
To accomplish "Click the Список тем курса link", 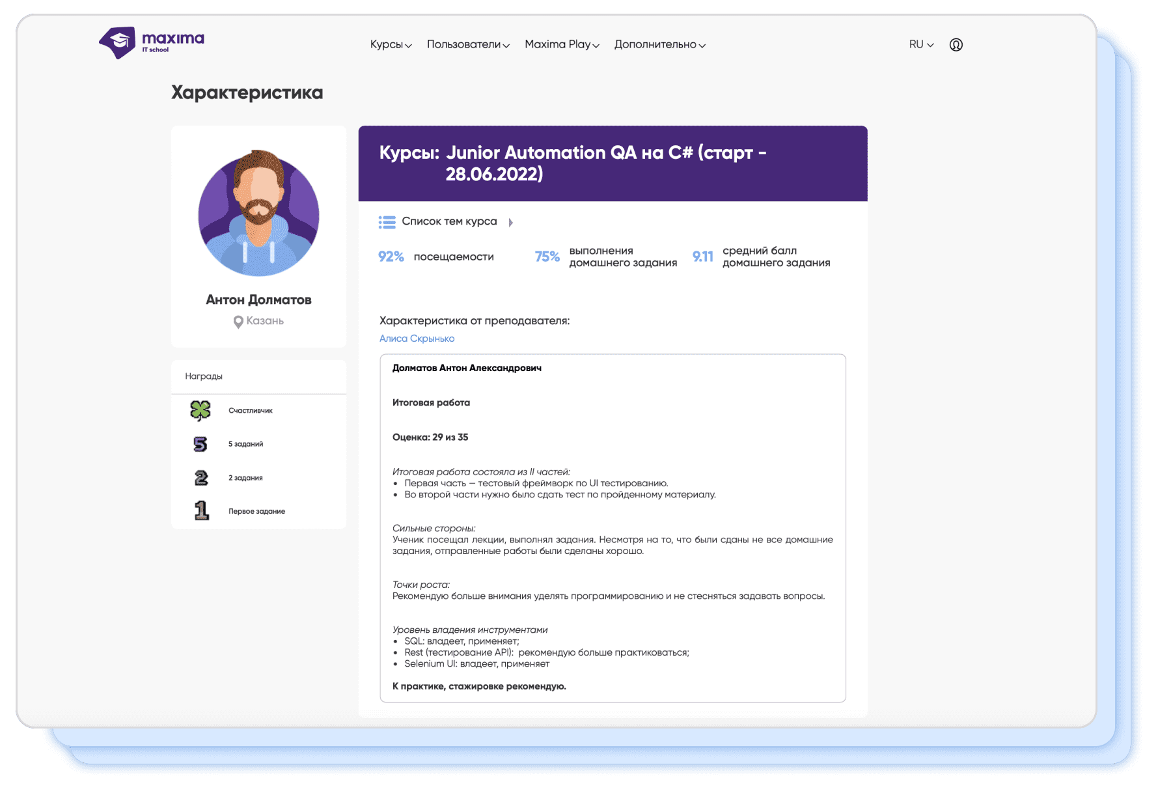I will 449,222.
